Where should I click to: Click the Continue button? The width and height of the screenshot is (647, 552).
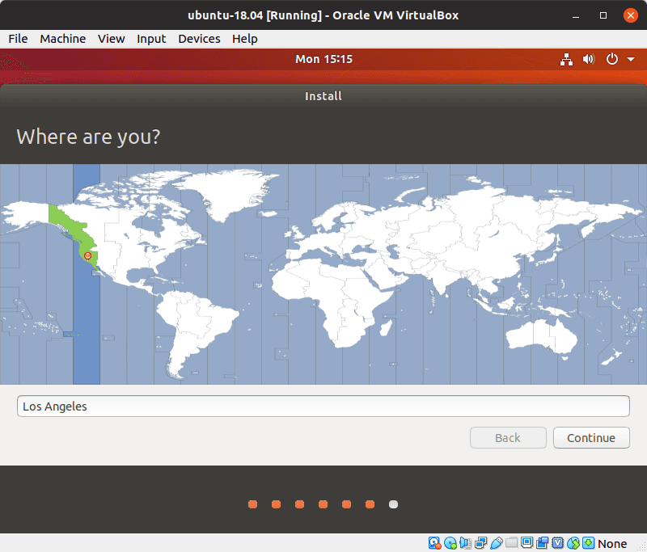coord(591,437)
